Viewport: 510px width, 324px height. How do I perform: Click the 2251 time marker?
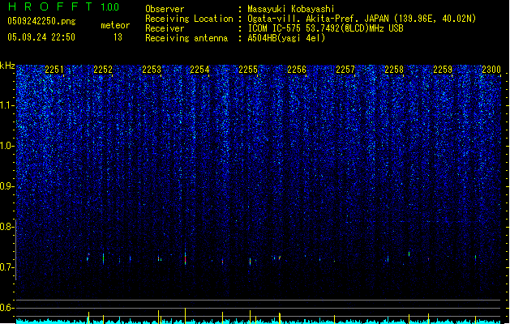[x=54, y=70]
